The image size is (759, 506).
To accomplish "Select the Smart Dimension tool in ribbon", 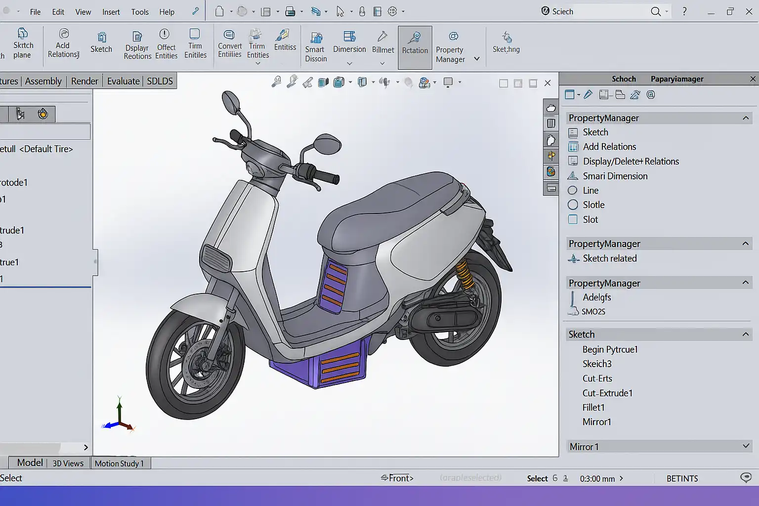I will click(316, 39).
